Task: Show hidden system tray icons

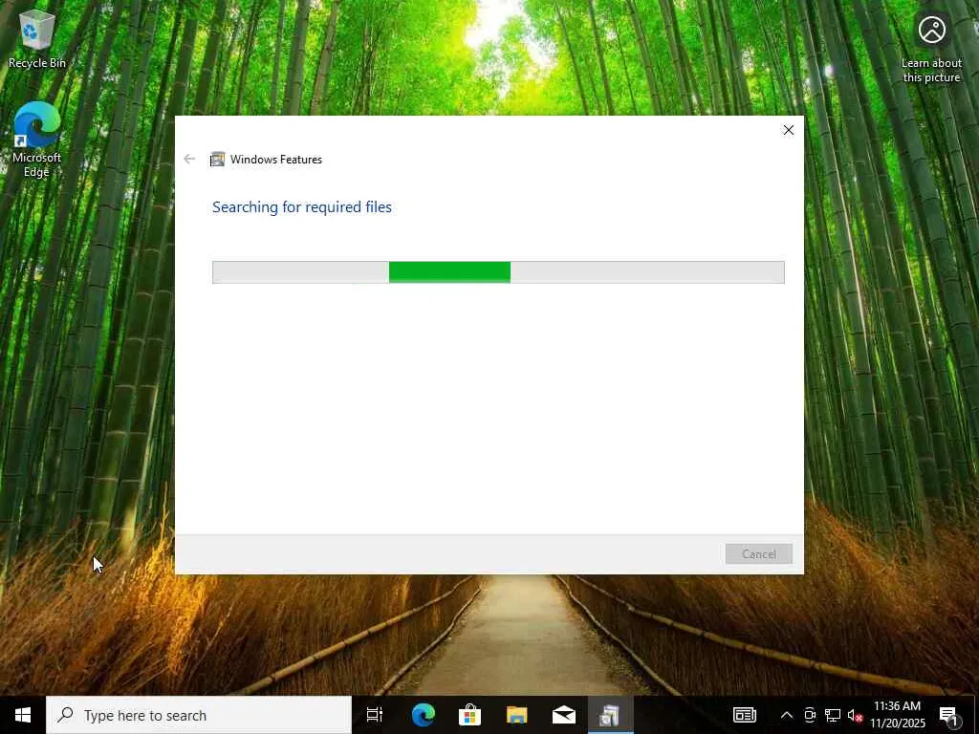Action: [x=787, y=715]
